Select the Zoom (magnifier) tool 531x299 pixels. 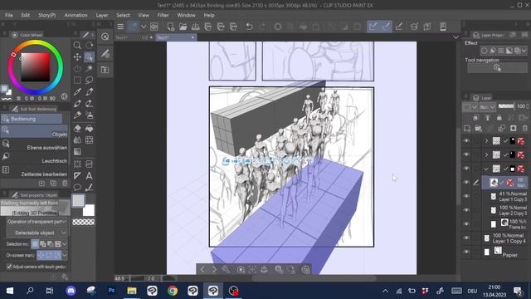coord(77,45)
